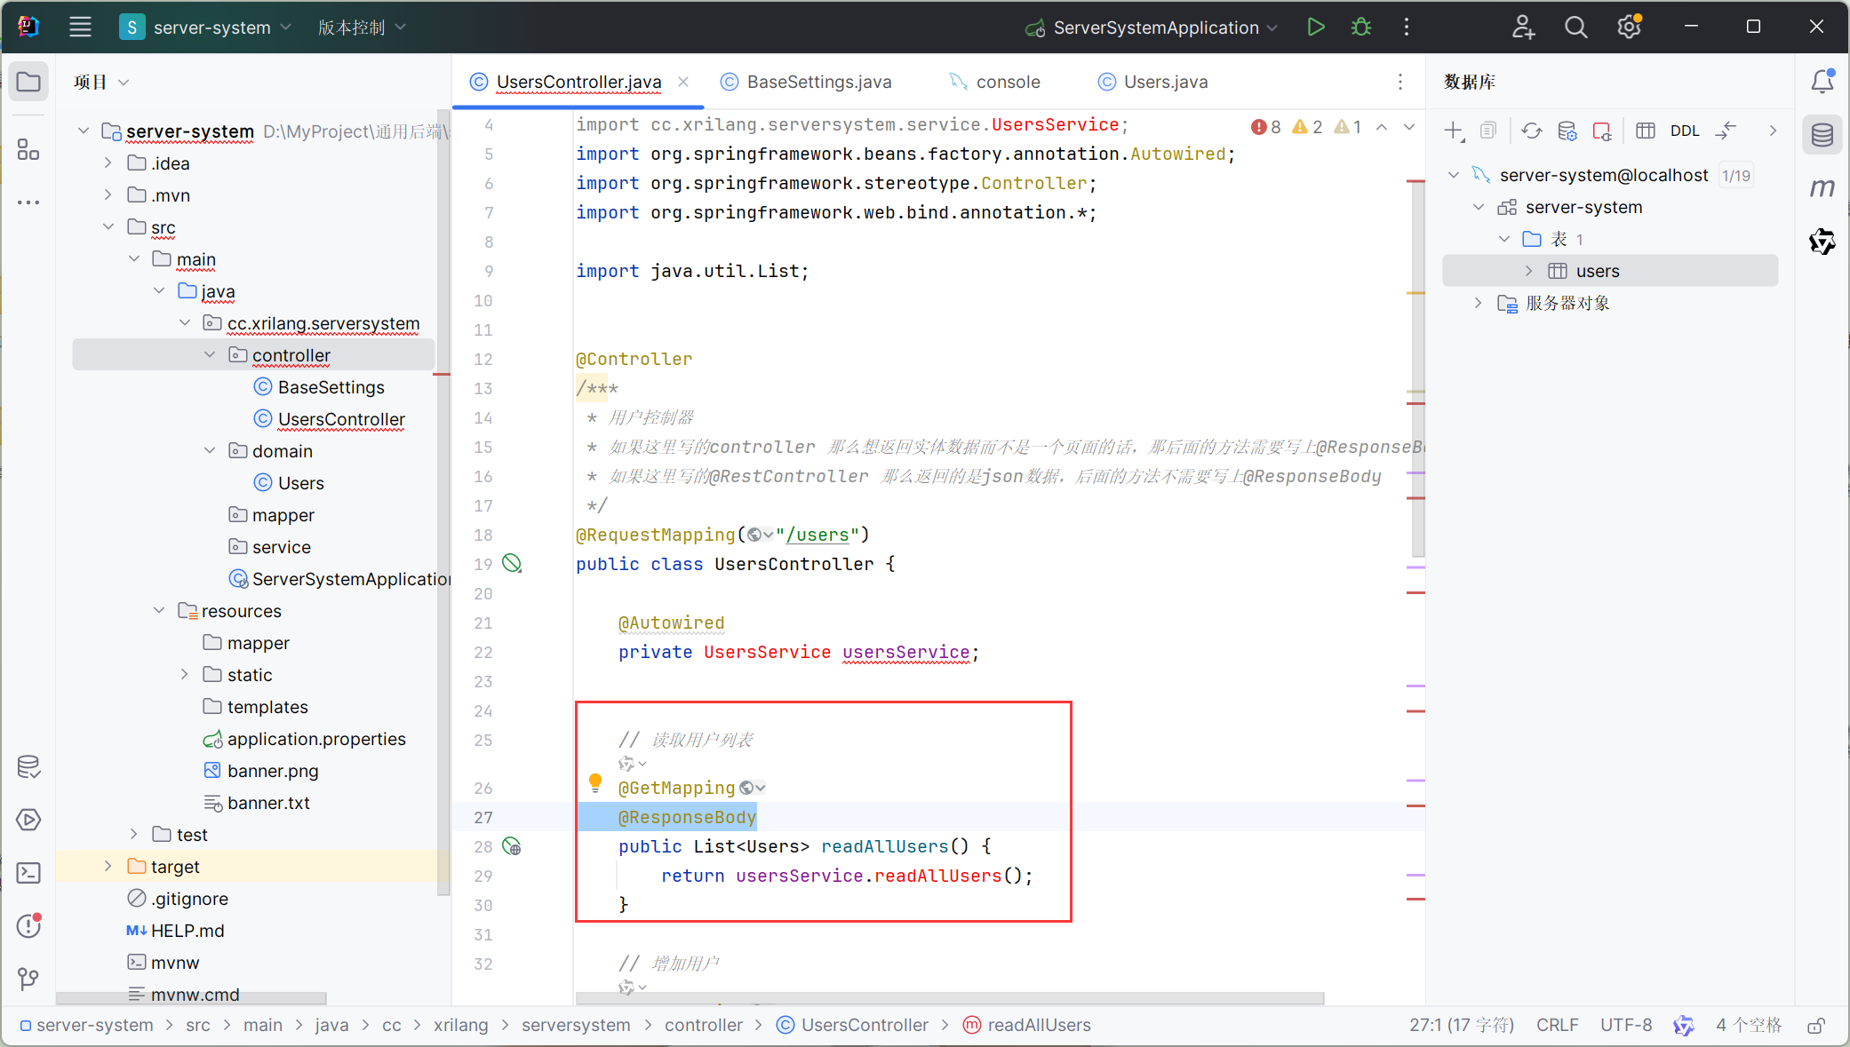Expand the .mvn folder
Screen dimensions: 1850x1047
[108, 194]
